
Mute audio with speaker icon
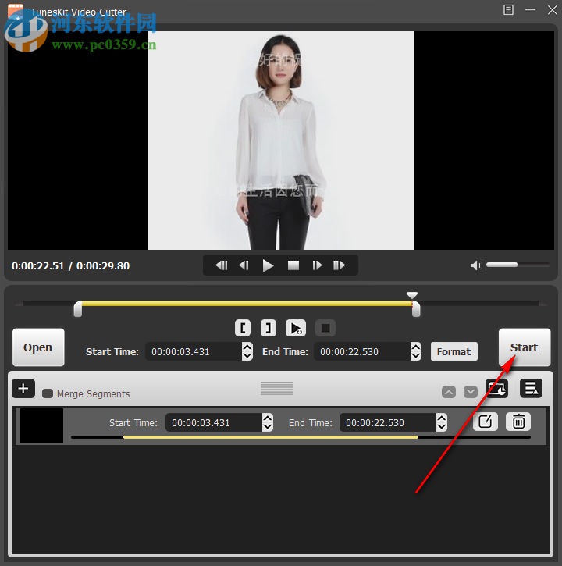(476, 265)
